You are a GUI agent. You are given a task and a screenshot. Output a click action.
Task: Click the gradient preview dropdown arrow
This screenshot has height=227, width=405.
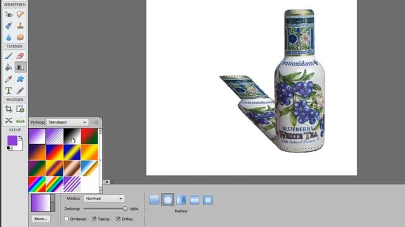[53, 203]
